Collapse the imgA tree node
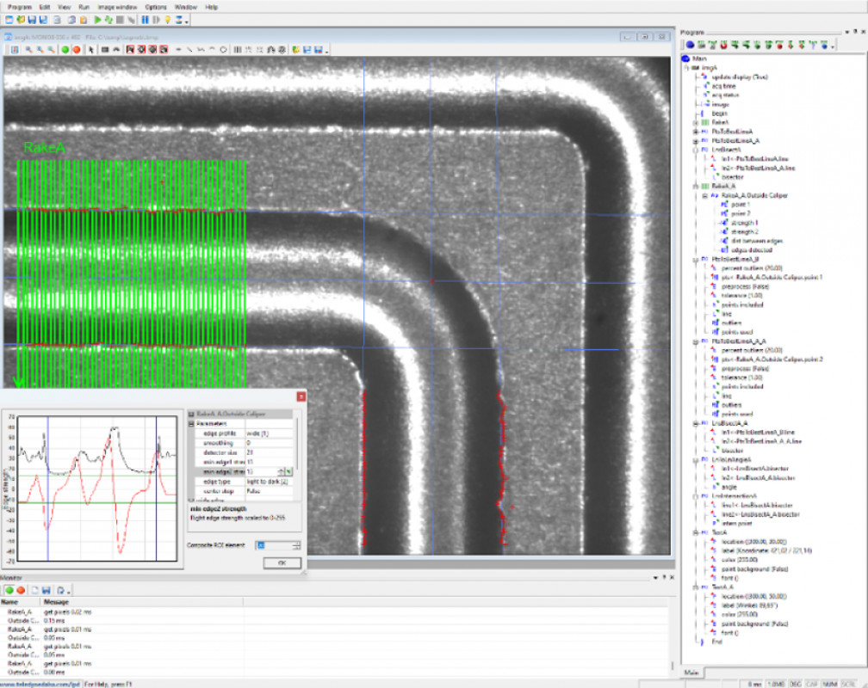Image resolution: width=868 pixels, height=688 pixels. [686, 67]
